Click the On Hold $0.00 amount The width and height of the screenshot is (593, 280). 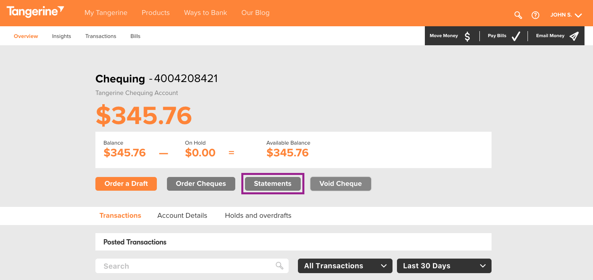200,153
